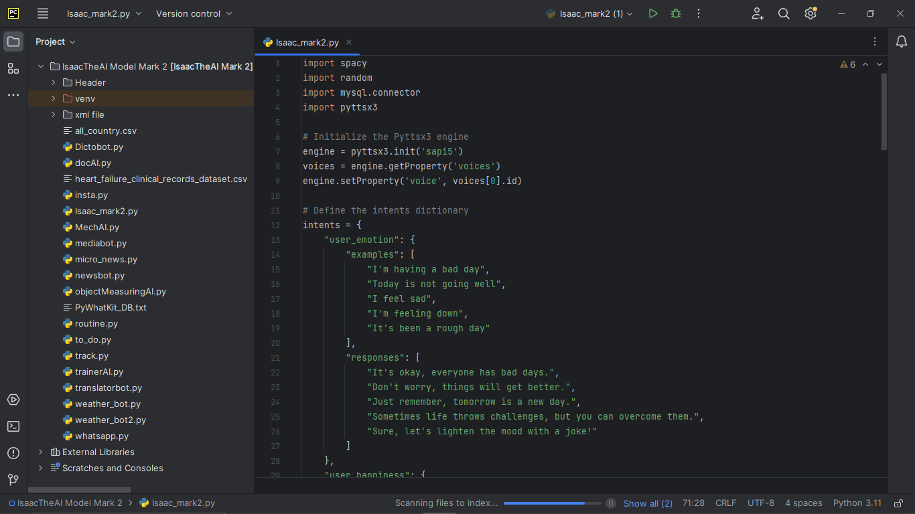The width and height of the screenshot is (915, 514).
Task: Select Isaac_mark2.py breadcrumb in the navigation bar
Action: (178, 503)
